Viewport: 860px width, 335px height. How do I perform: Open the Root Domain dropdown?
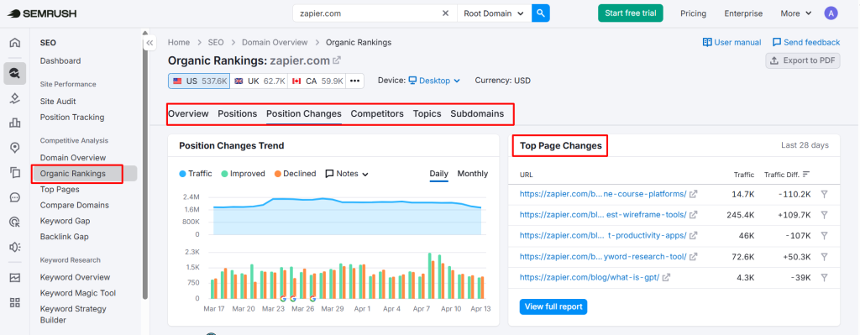click(x=494, y=13)
